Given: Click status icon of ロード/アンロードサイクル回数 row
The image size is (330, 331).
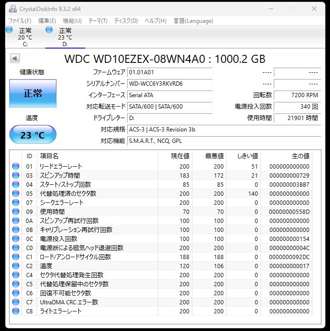Looking at the screenshot, I should (16, 257).
